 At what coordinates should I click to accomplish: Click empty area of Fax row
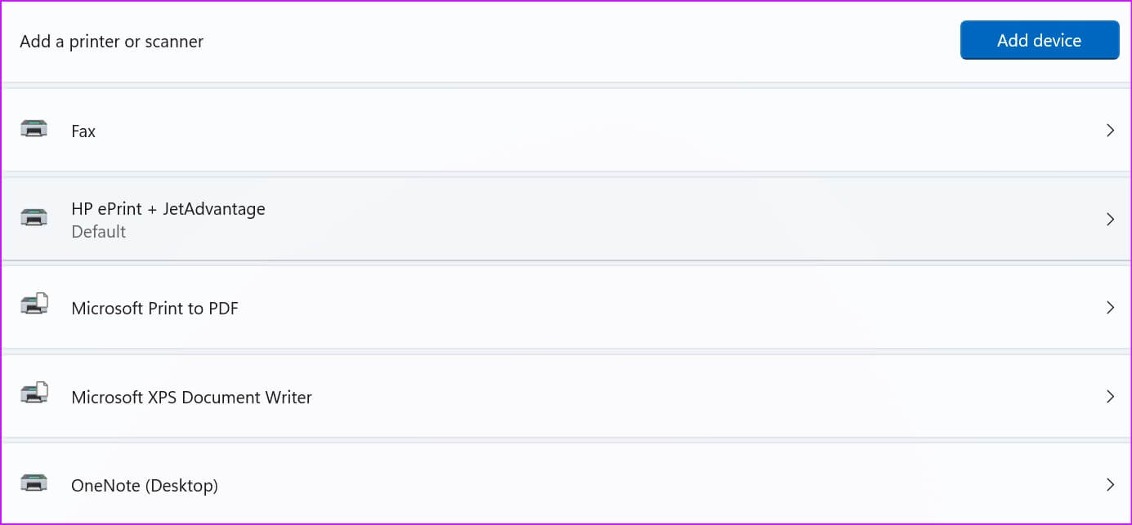click(572, 131)
